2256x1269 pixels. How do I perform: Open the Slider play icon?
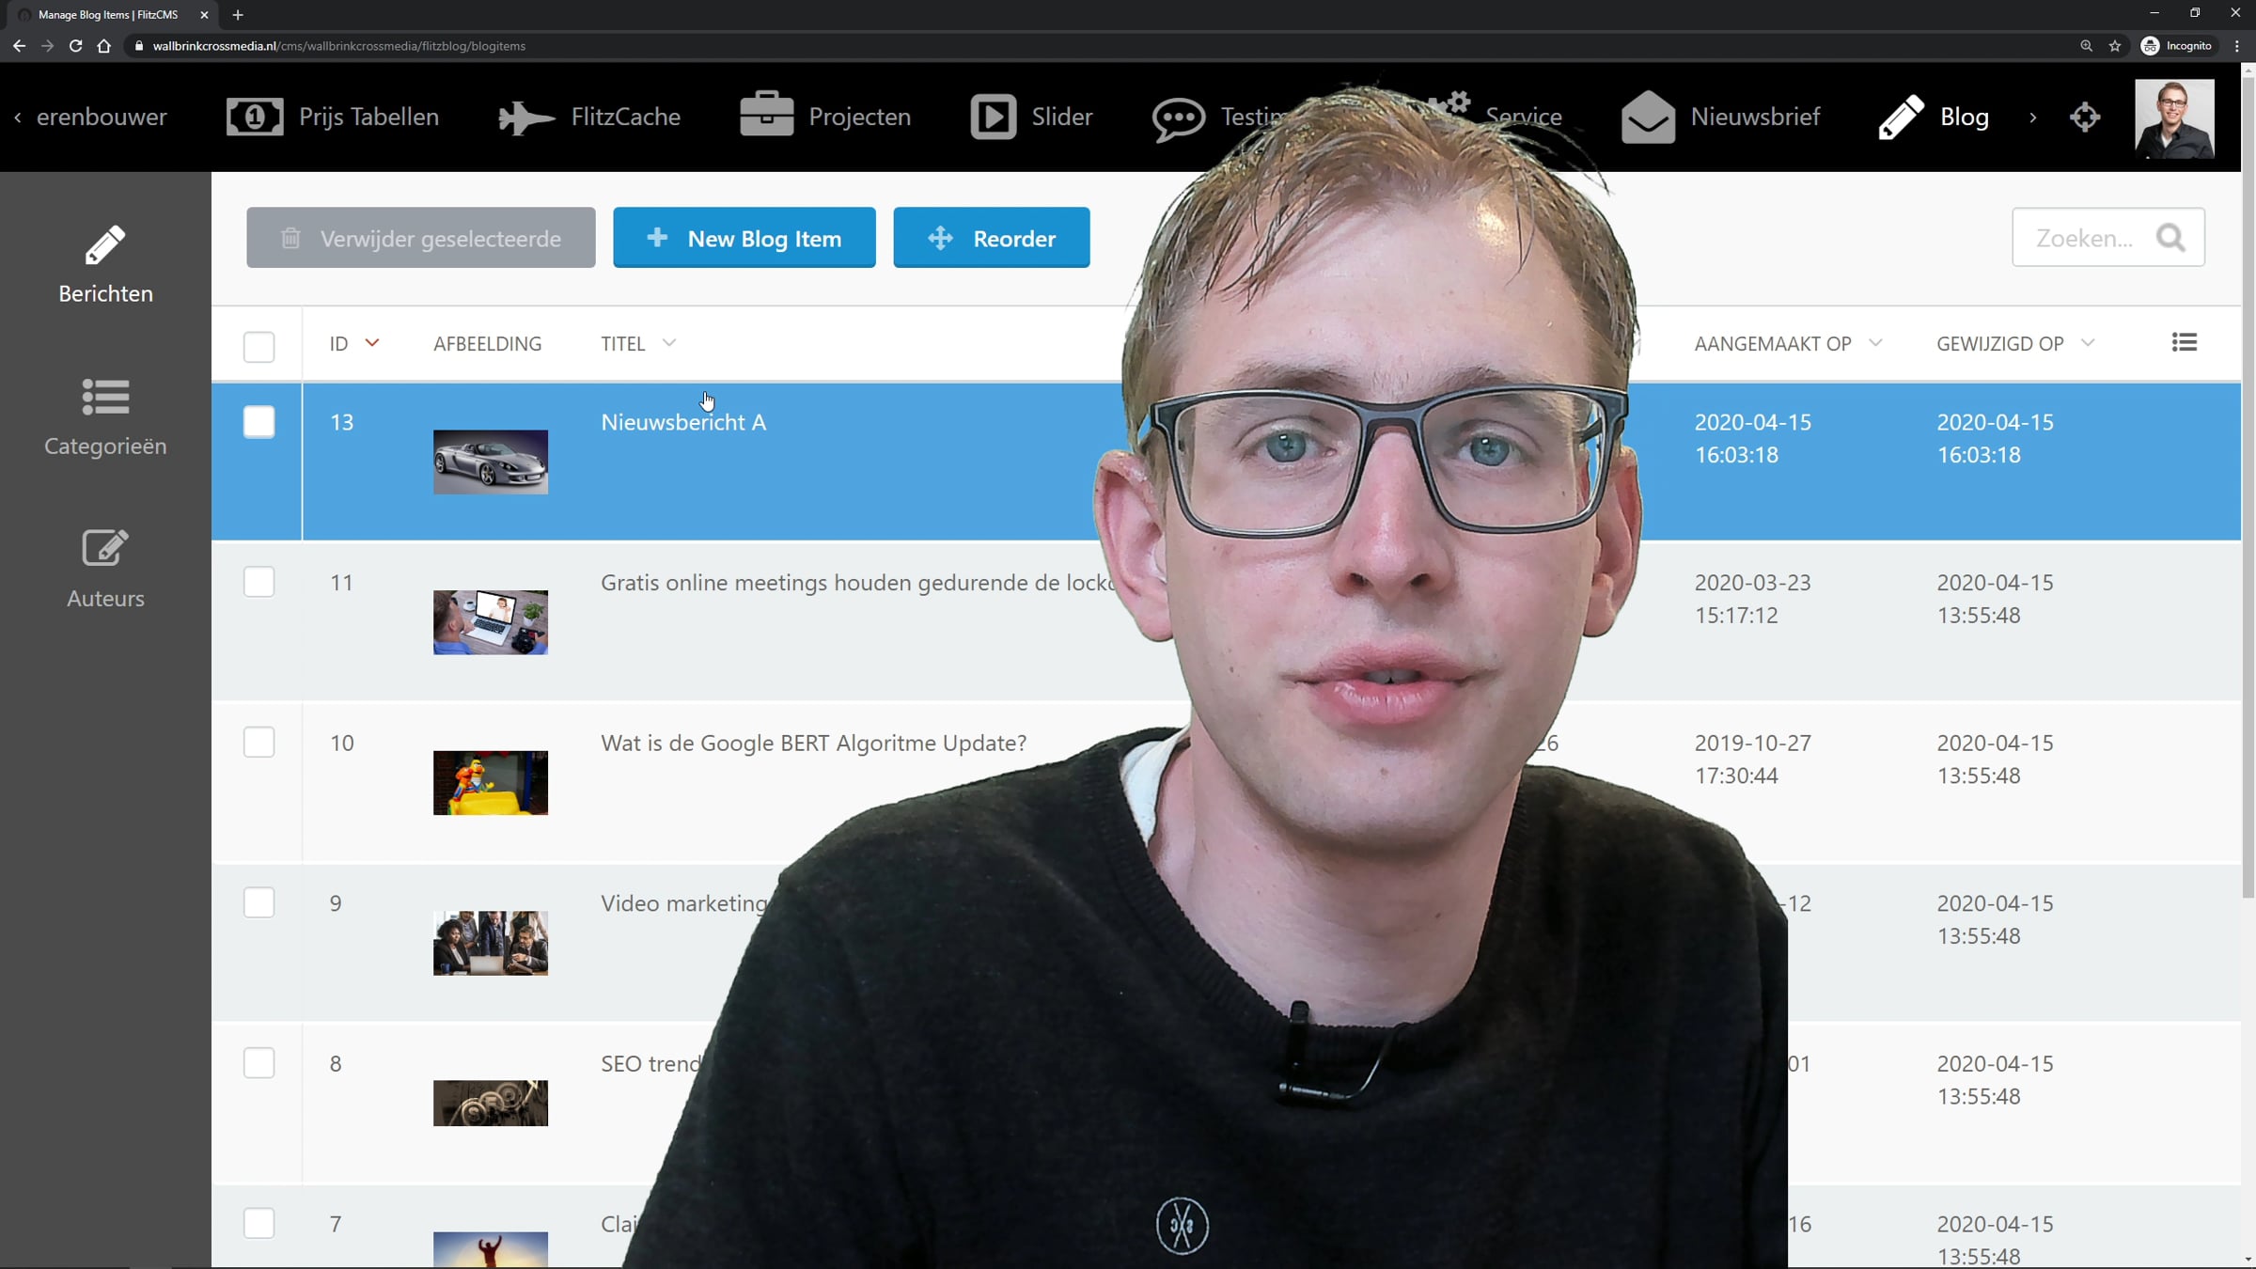(994, 117)
